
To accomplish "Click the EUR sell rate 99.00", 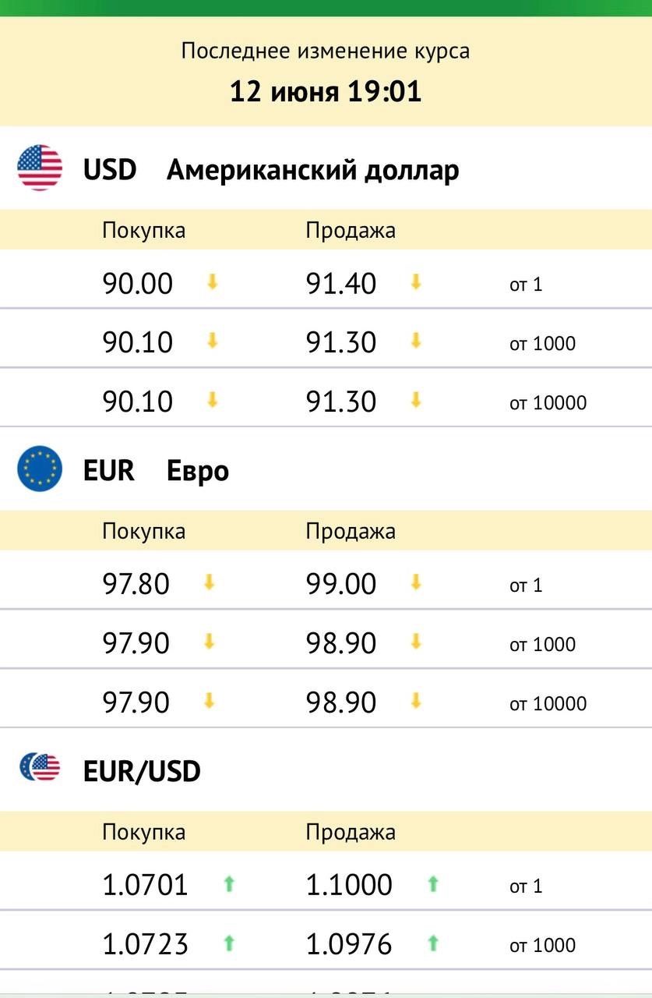I will 341,584.
